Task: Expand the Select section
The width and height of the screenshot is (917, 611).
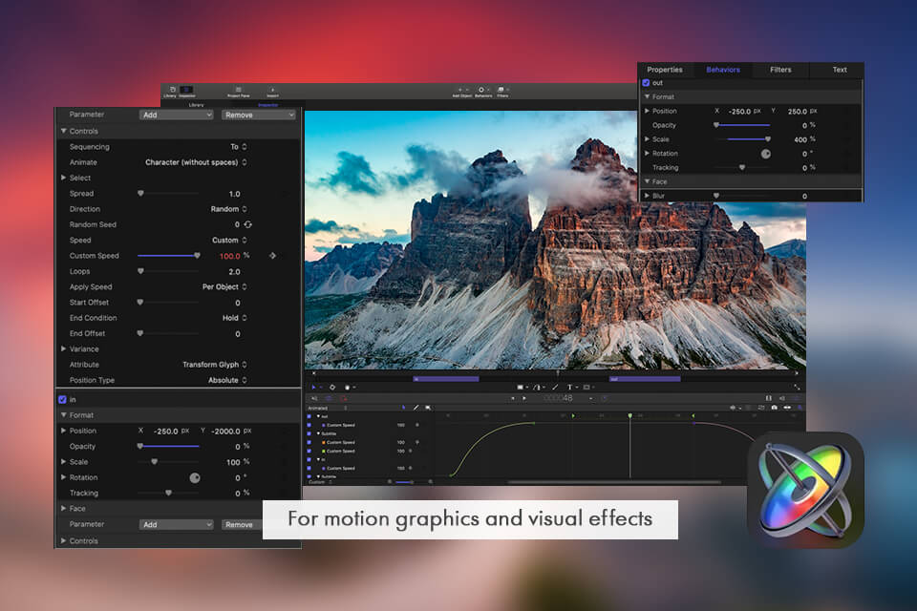Action: (64, 178)
